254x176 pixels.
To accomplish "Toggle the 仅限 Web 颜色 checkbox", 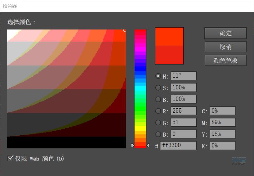I will 10,159.
